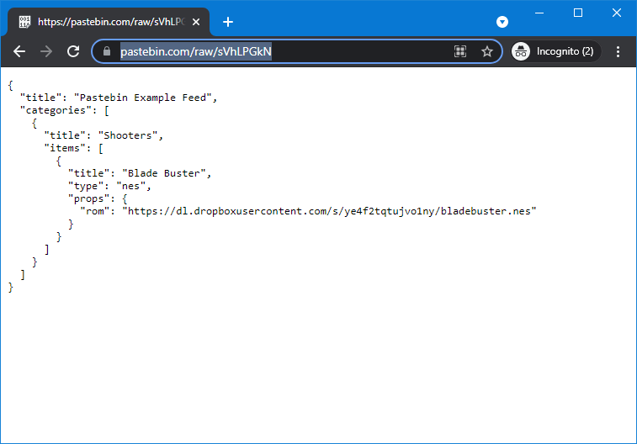Click the text "Pastebin Example Feed"

coord(142,98)
